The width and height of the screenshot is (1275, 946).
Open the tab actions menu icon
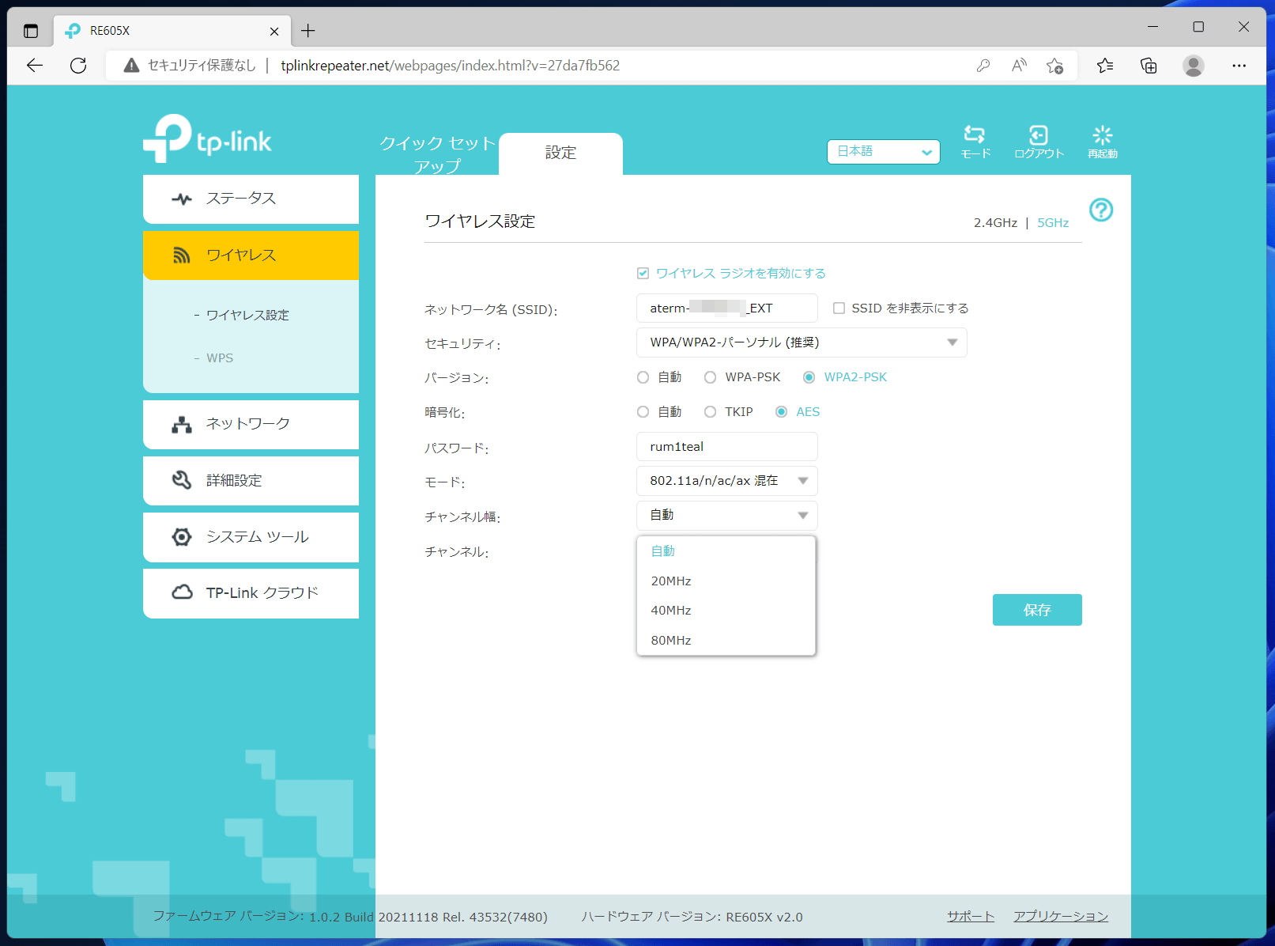(31, 31)
